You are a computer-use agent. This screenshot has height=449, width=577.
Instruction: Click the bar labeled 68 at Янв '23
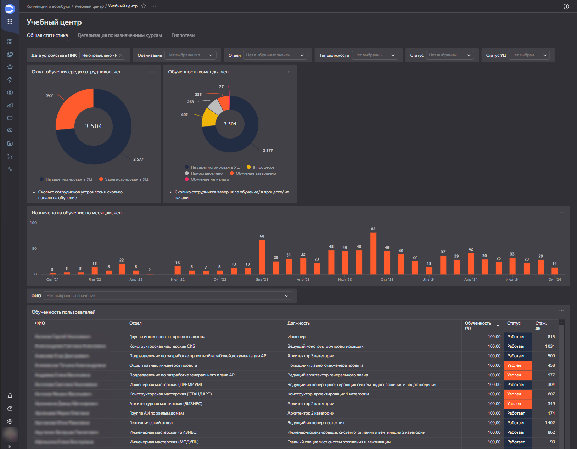(x=262, y=257)
